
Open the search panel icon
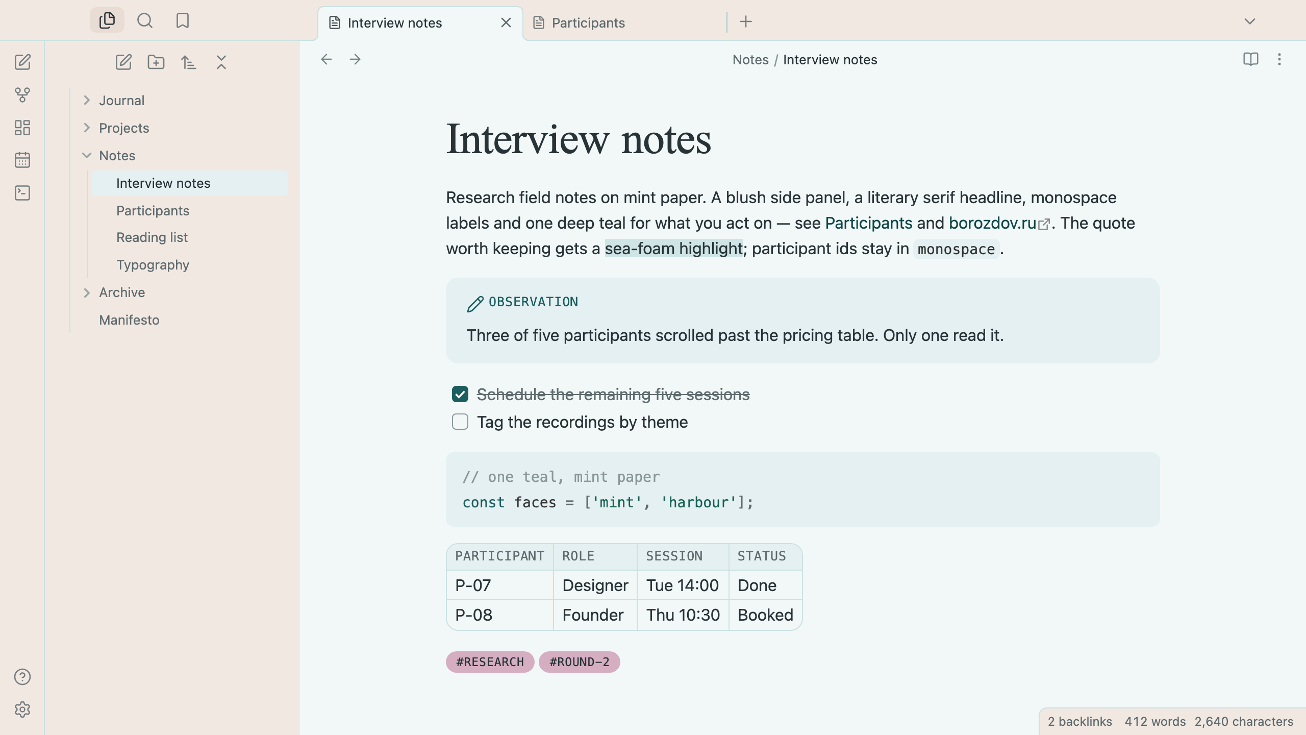(145, 20)
